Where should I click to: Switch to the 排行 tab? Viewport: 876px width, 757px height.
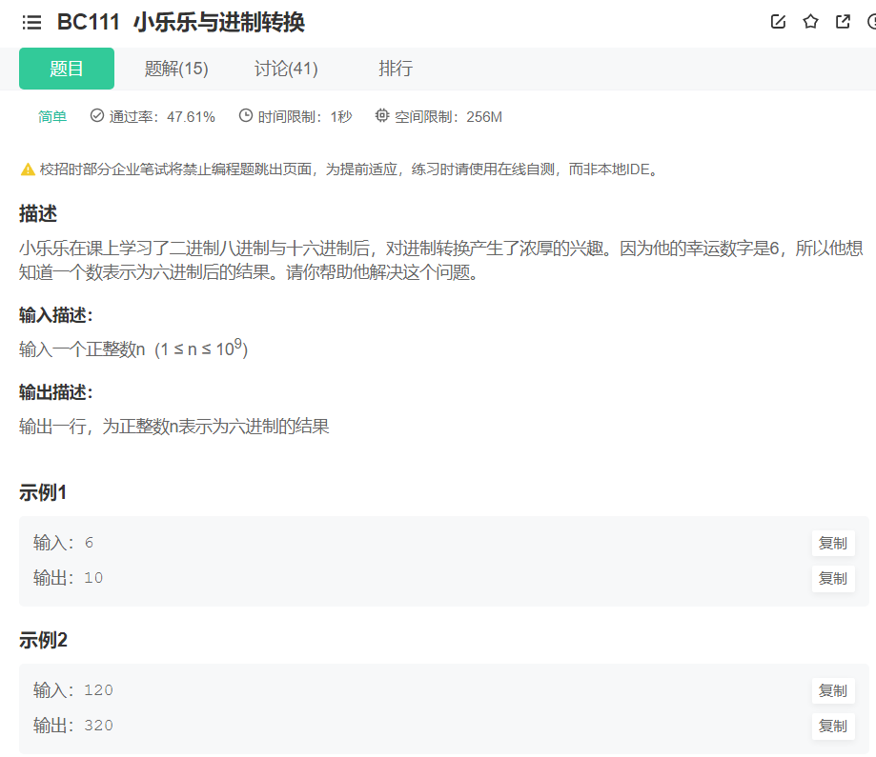[x=396, y=68]
